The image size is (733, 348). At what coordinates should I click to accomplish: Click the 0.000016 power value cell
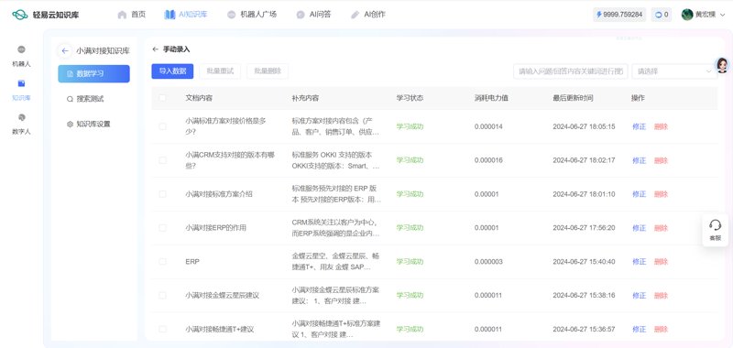click(x=488, y=160)
